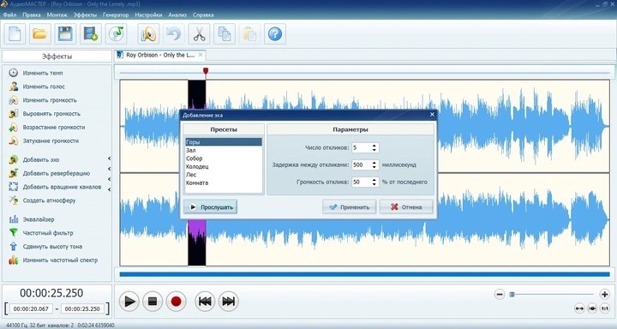Extract audio from video toolbar icon
The width and height of the screenshot is (617, 329).
(91, 34)
